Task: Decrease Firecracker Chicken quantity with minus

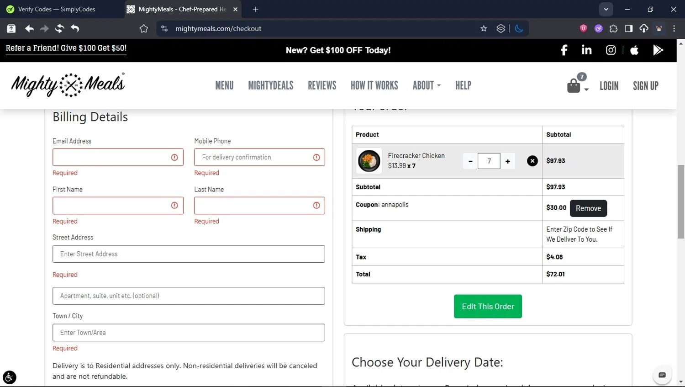Action: 470,161
